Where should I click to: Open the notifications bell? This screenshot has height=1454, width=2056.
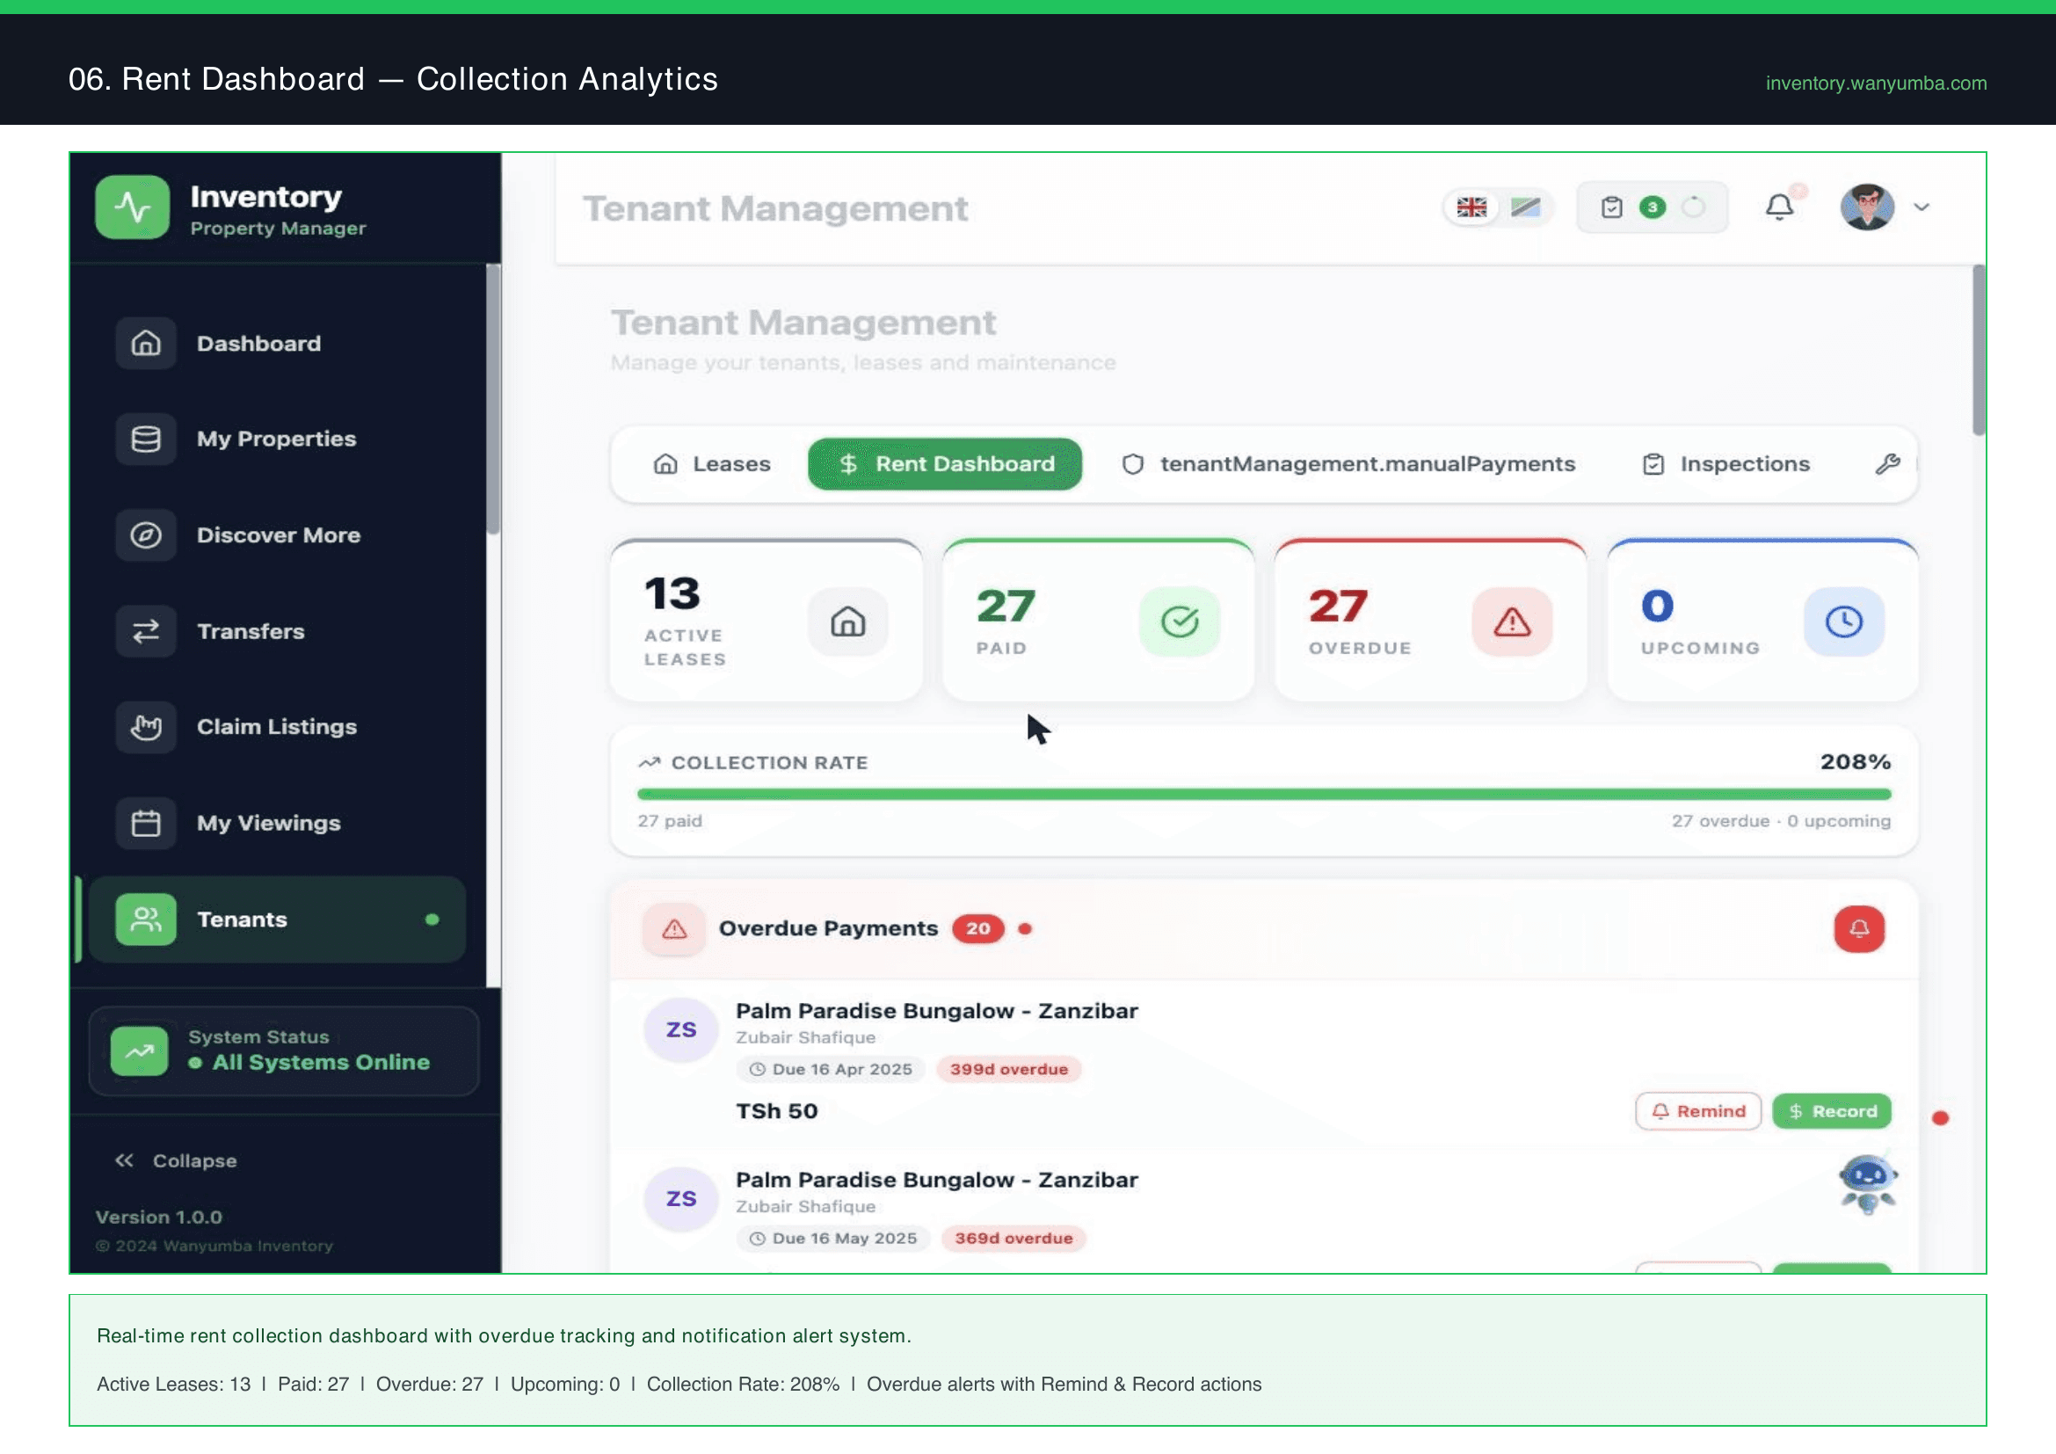pos(1779,207)
